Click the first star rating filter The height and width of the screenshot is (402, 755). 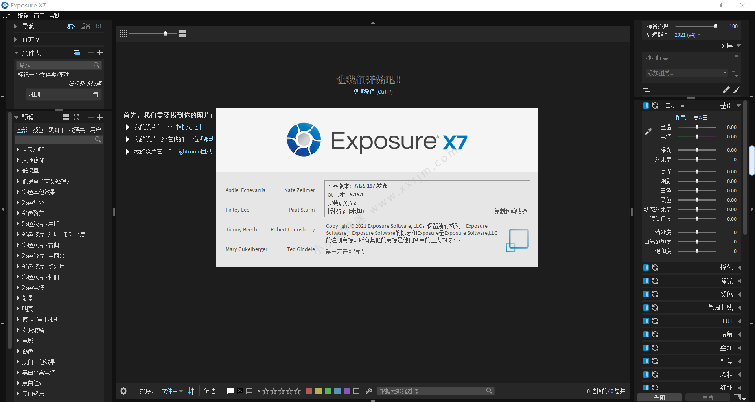click(x=266, y=391)
